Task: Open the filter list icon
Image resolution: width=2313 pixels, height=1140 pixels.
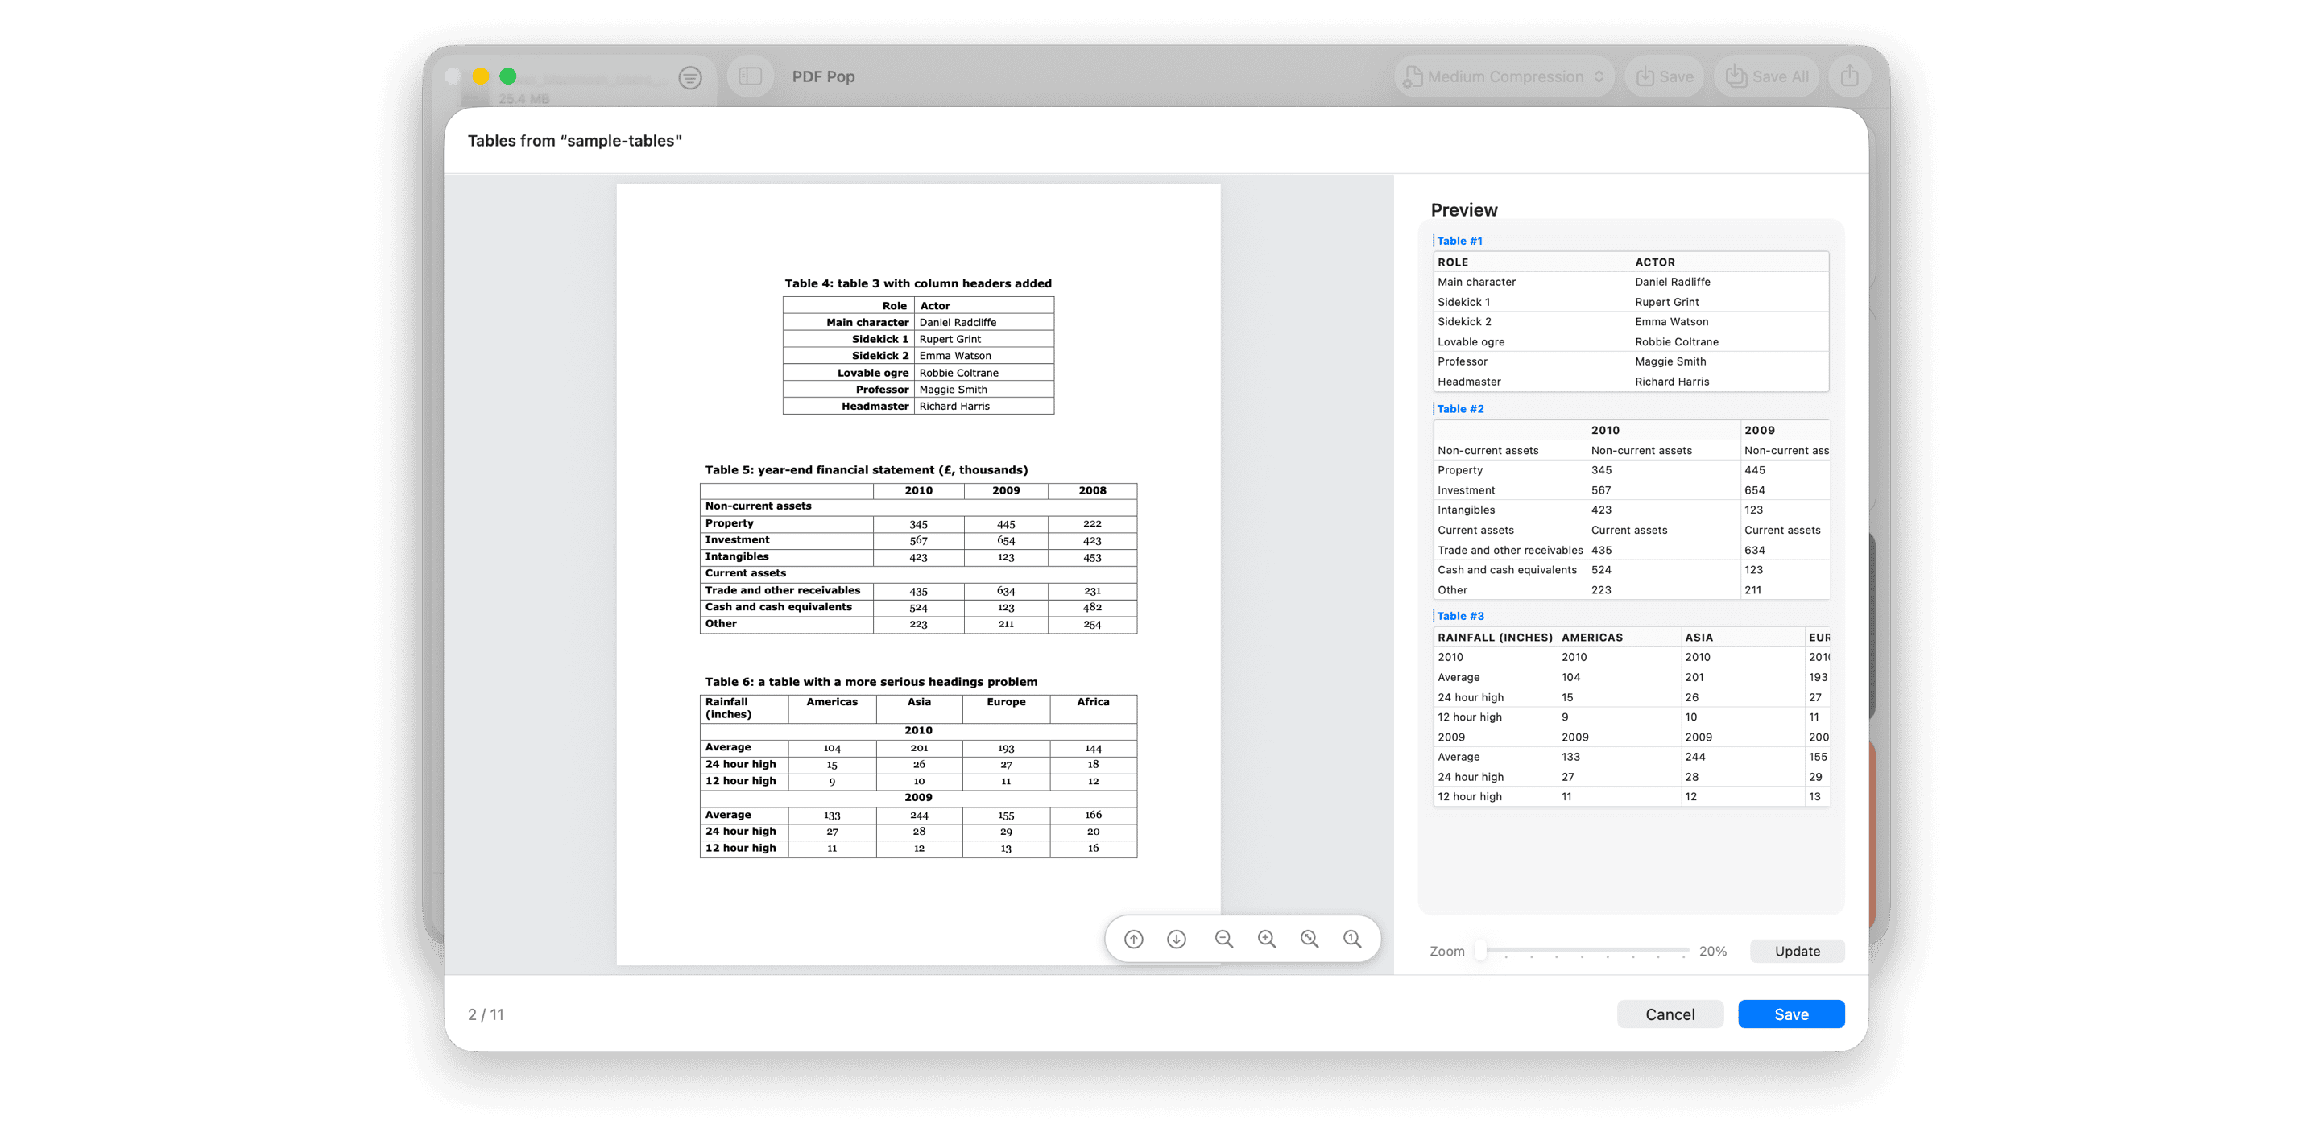Action: pyautogui.click(x=689, y=78)
